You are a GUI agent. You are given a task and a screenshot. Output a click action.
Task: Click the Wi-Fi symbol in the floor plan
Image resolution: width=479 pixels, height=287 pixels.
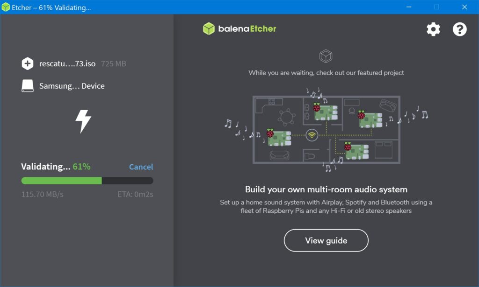coord(312,135)
